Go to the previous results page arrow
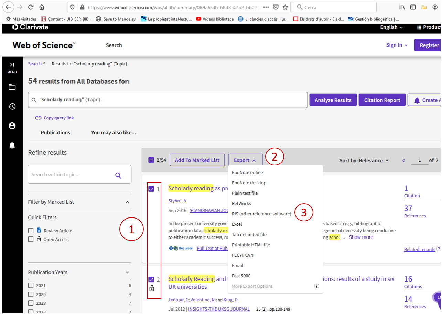The image size is (442, 314). pos(403,160)
